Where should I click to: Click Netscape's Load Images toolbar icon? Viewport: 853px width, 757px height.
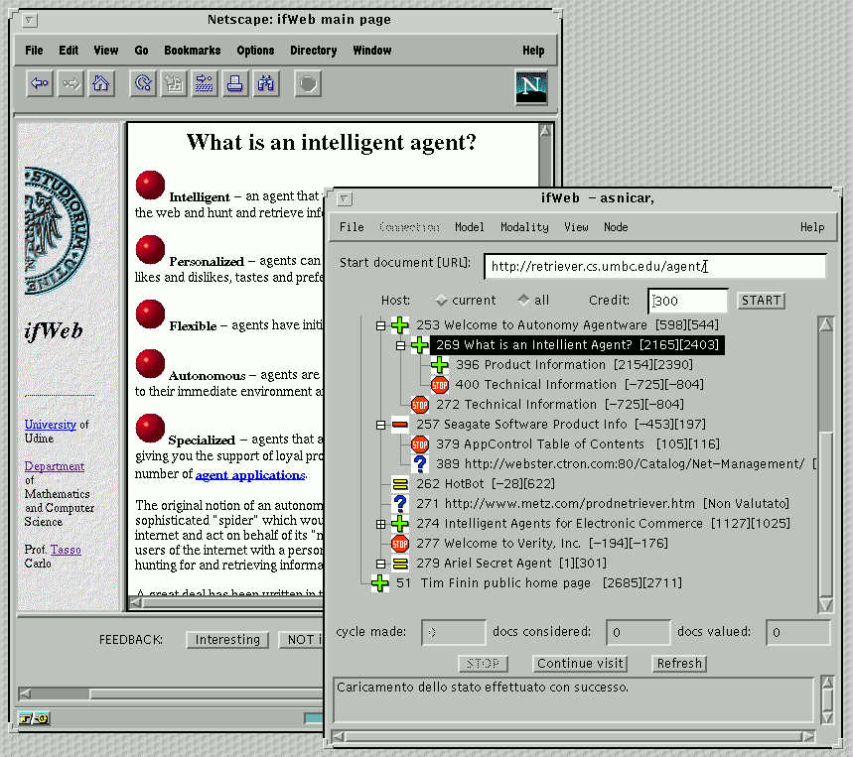click(x=174, y=83)
